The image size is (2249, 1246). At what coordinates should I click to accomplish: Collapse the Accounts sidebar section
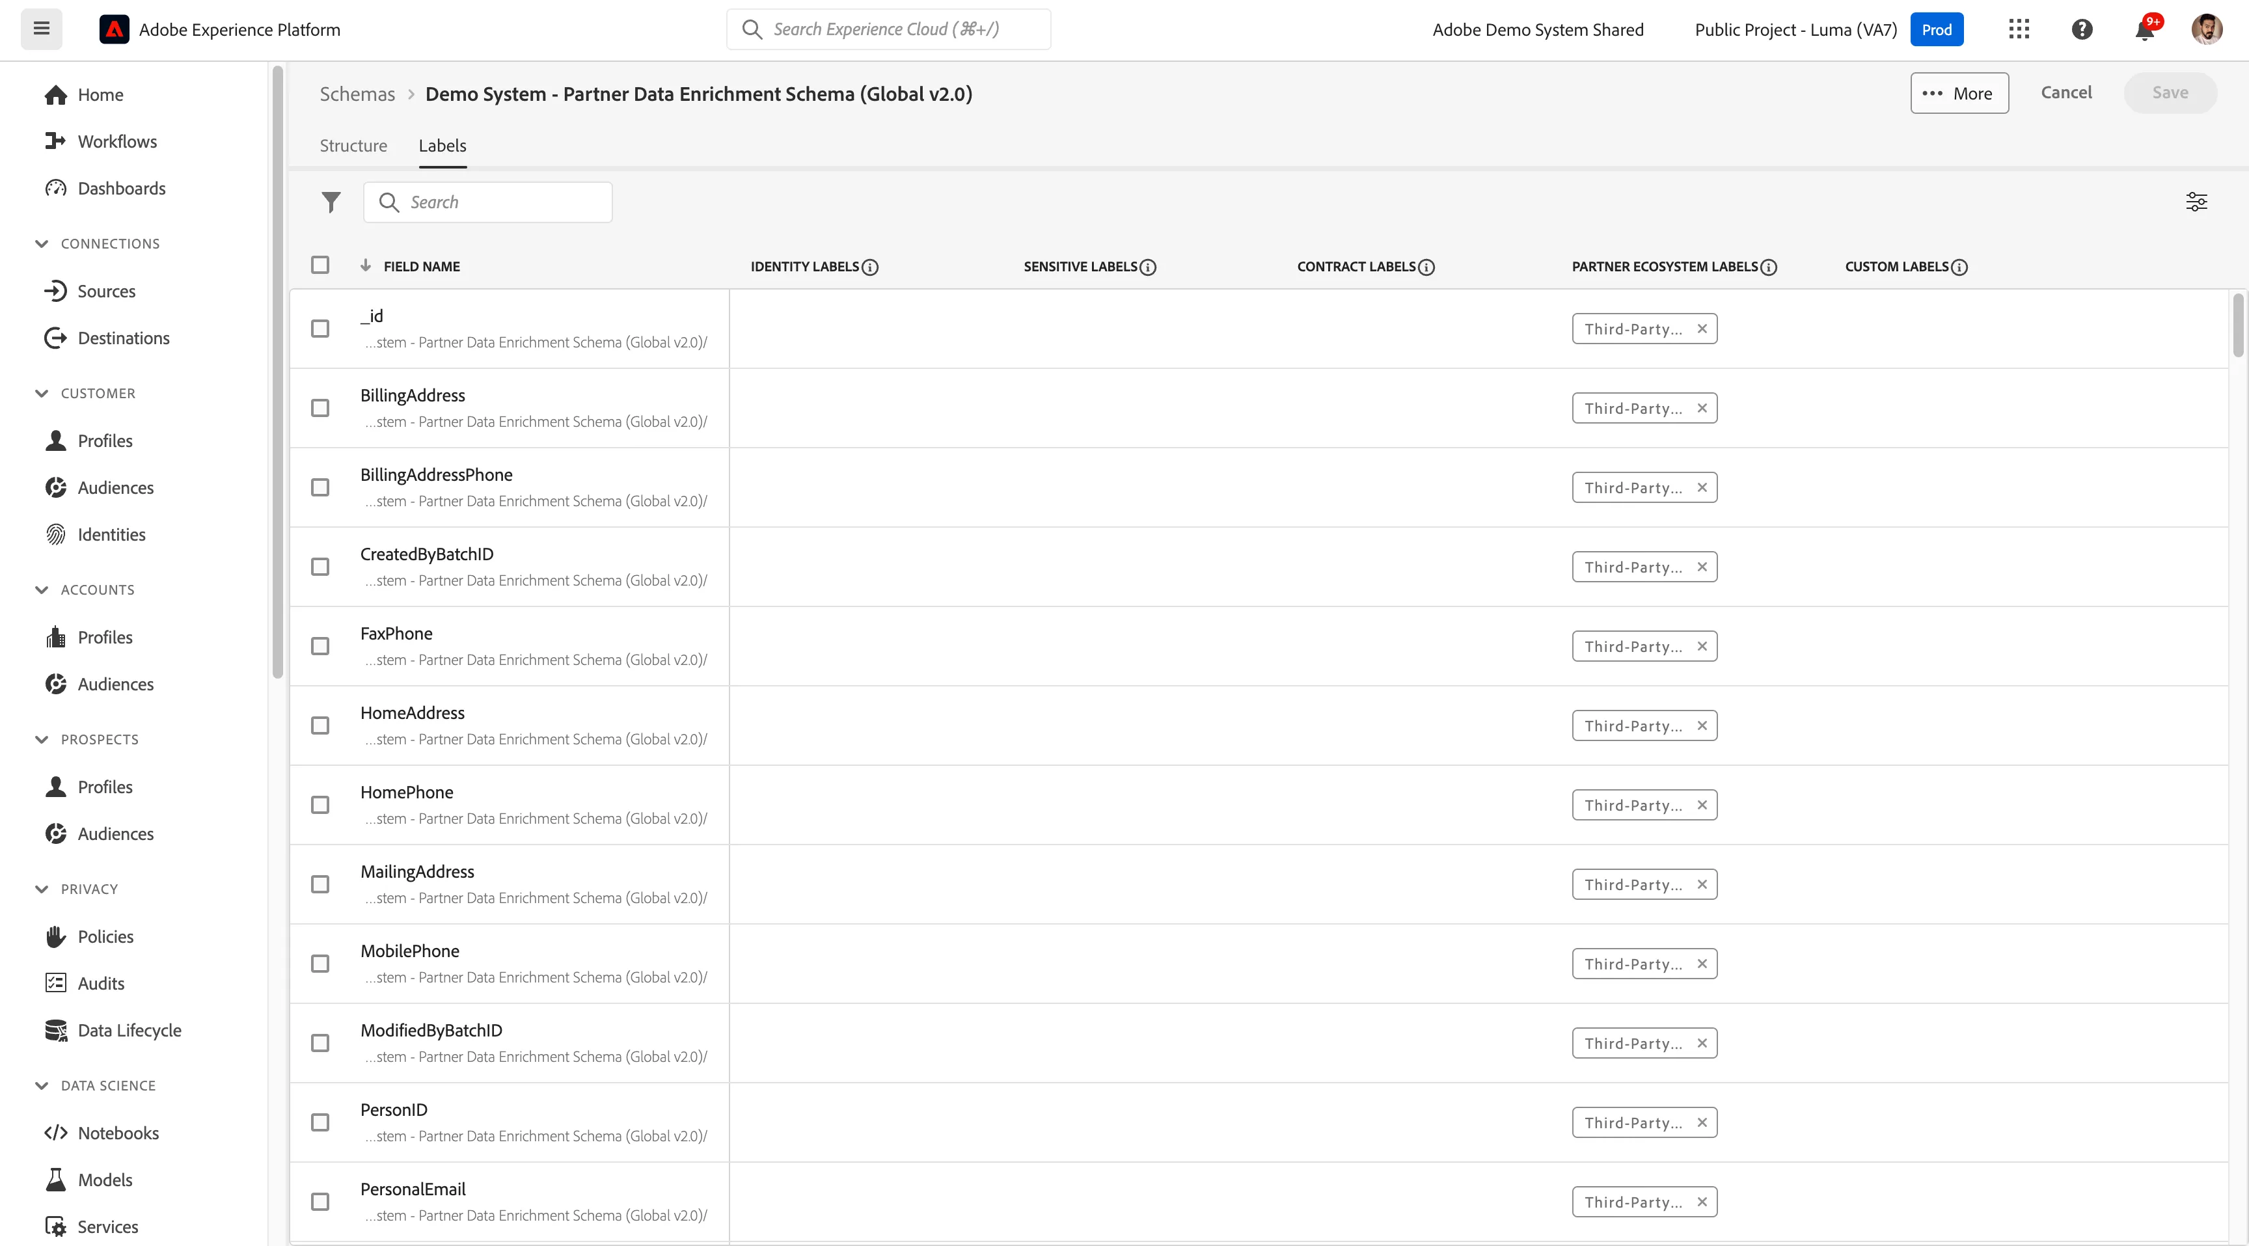tap(41, 590)
